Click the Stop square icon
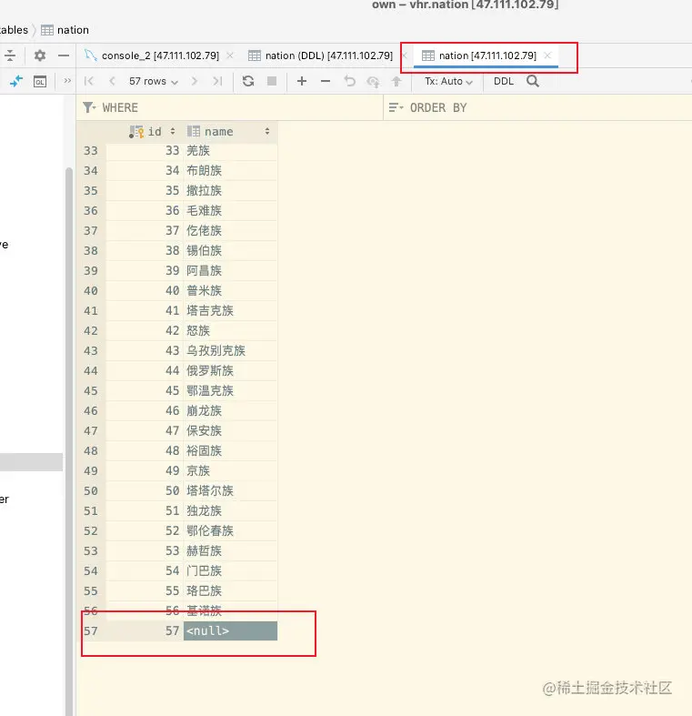692x716 pixels. (272, 81)
